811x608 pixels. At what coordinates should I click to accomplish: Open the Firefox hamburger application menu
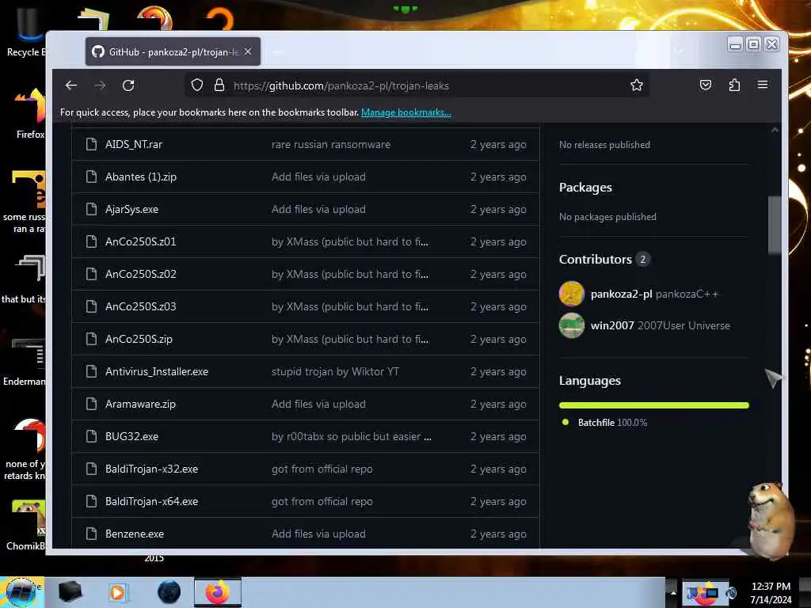coord(763,84)
